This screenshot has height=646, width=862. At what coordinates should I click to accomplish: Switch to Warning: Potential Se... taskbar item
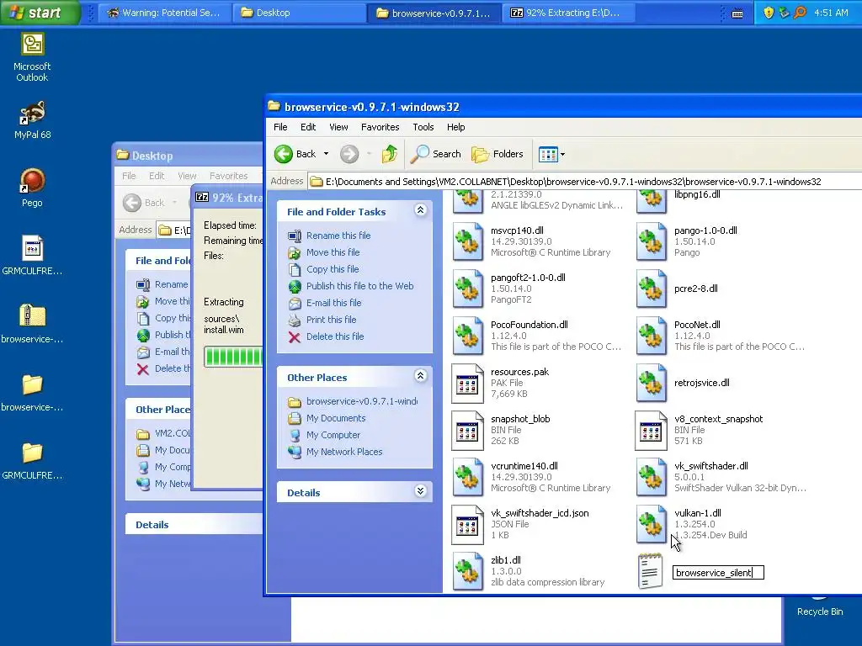click(x=164, y=13)
